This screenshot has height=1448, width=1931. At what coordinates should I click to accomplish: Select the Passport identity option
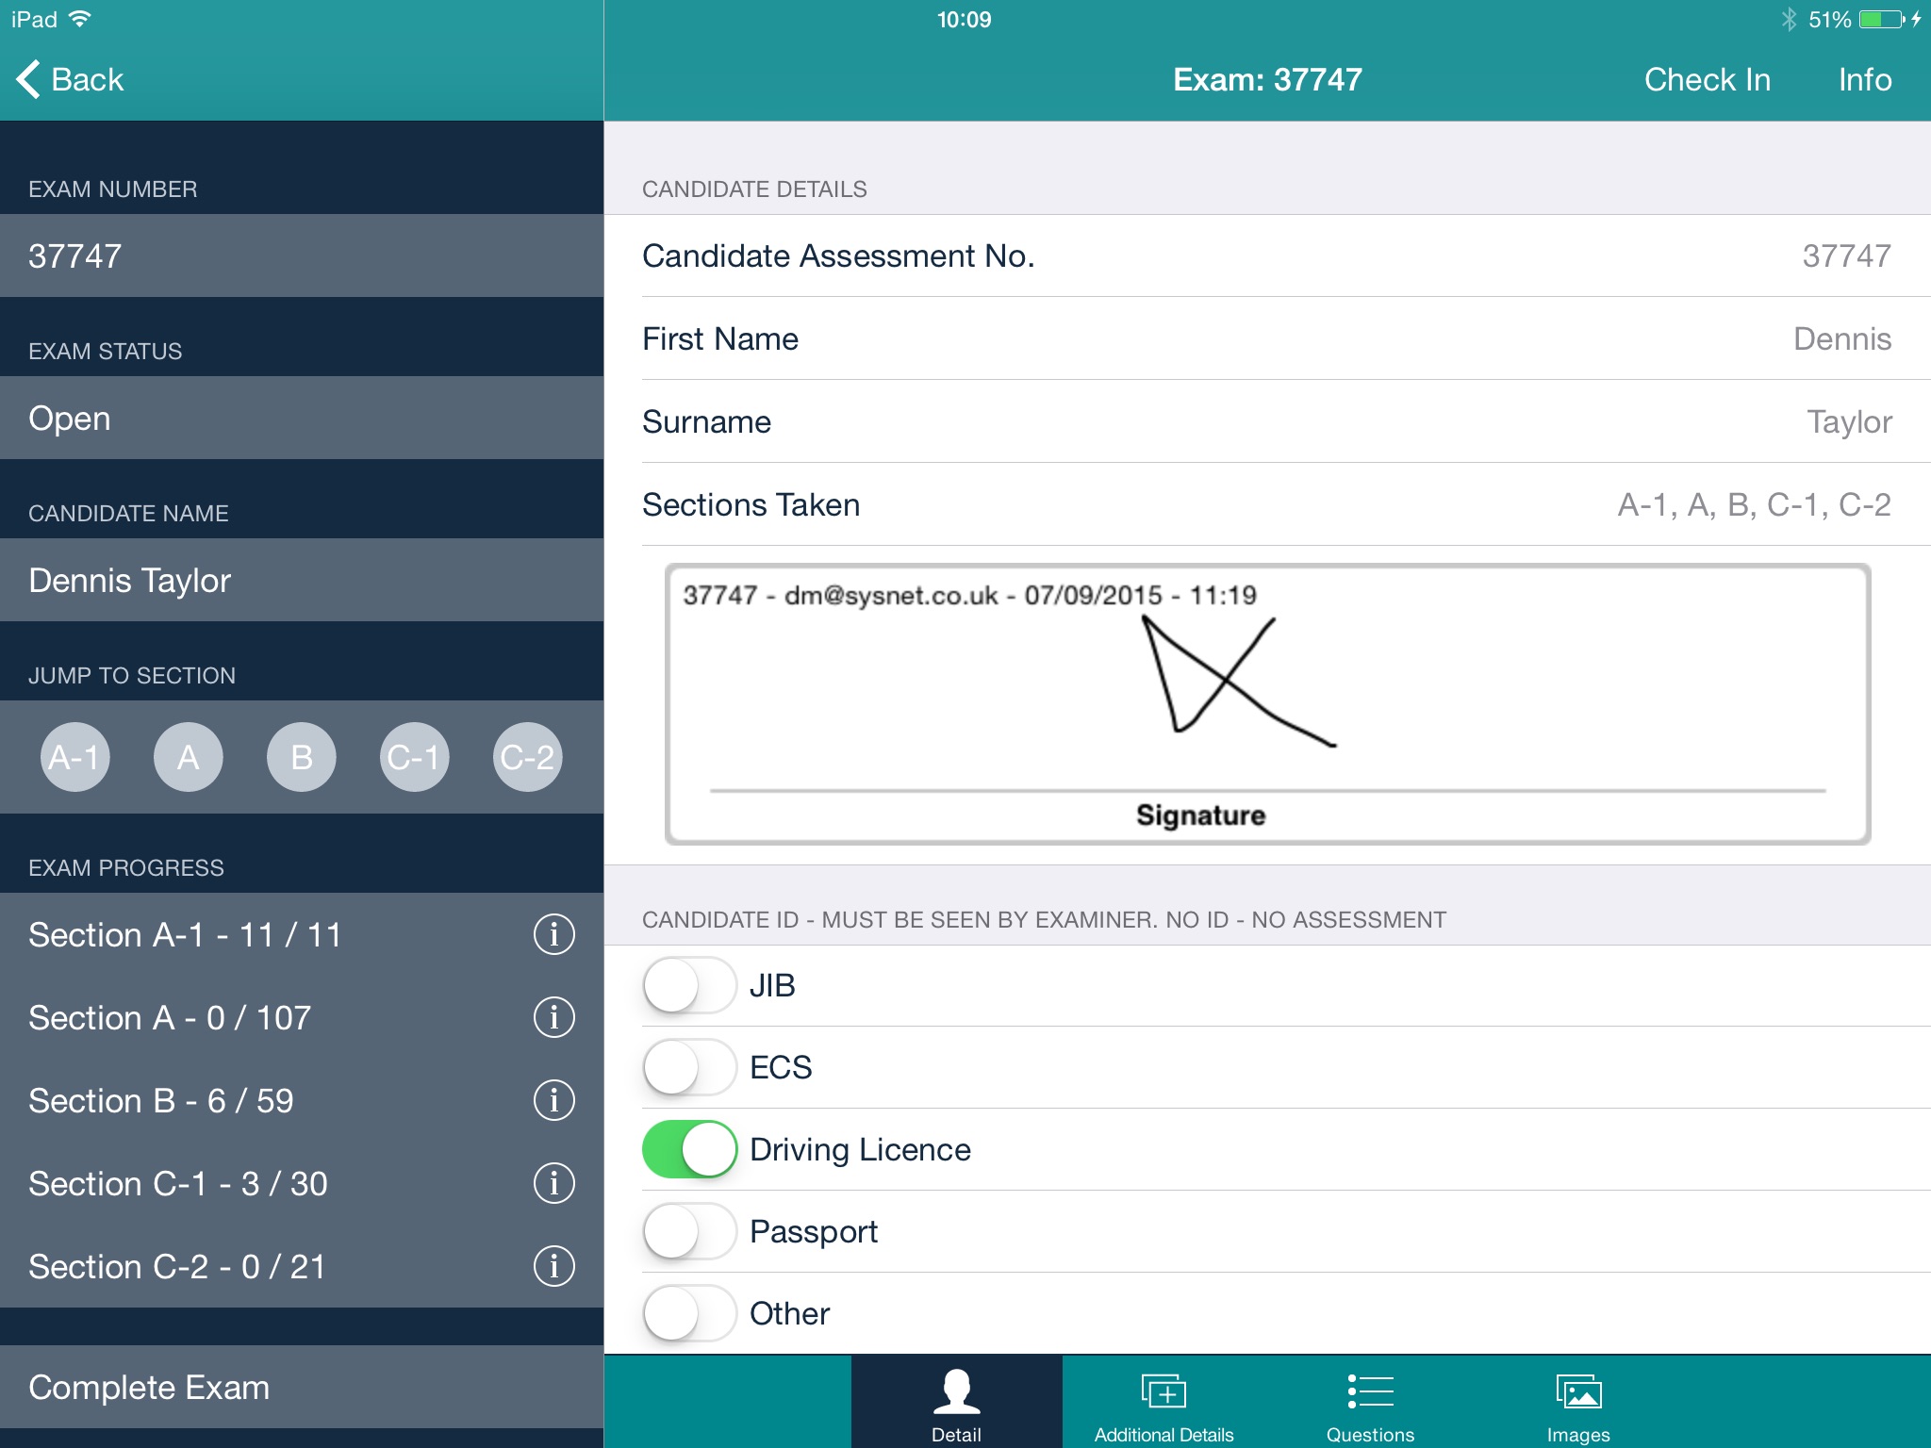click(x=689, y=1229)
